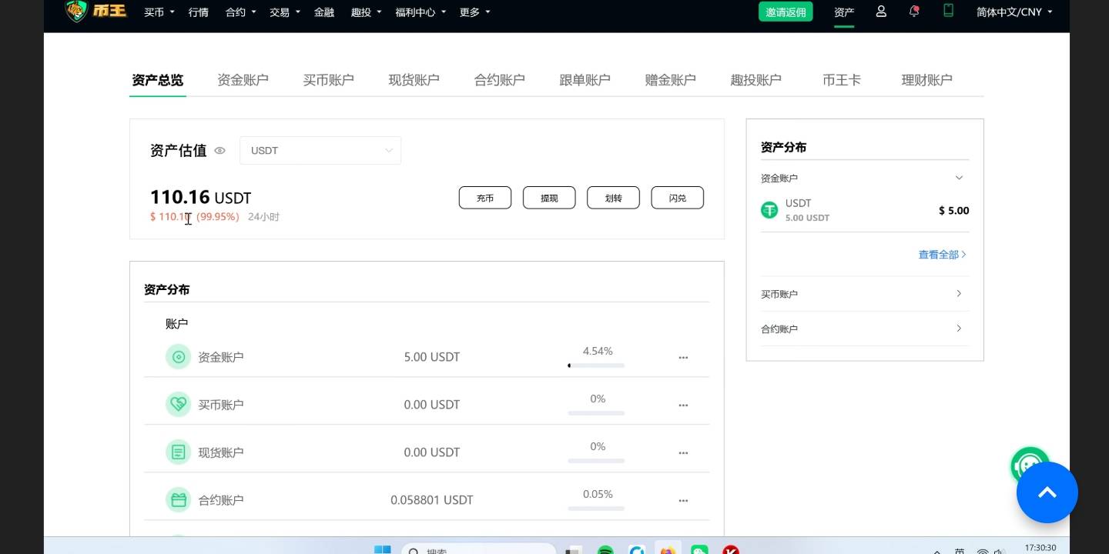Open more options for 合约账户 row
Screen dimensions: 1109x554
pyautogui.click(x=683, y=500)
